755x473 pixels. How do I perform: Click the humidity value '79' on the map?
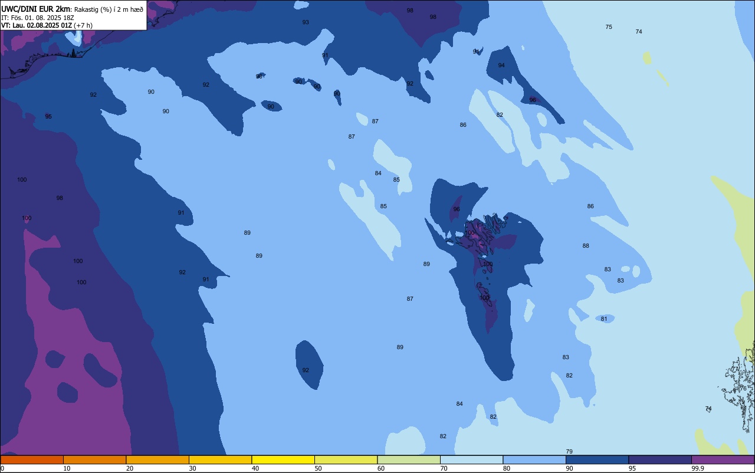click(569, 452)
